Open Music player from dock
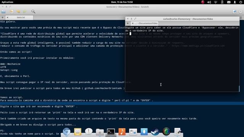This screenshot has width=244, height=137. [122, 132]
